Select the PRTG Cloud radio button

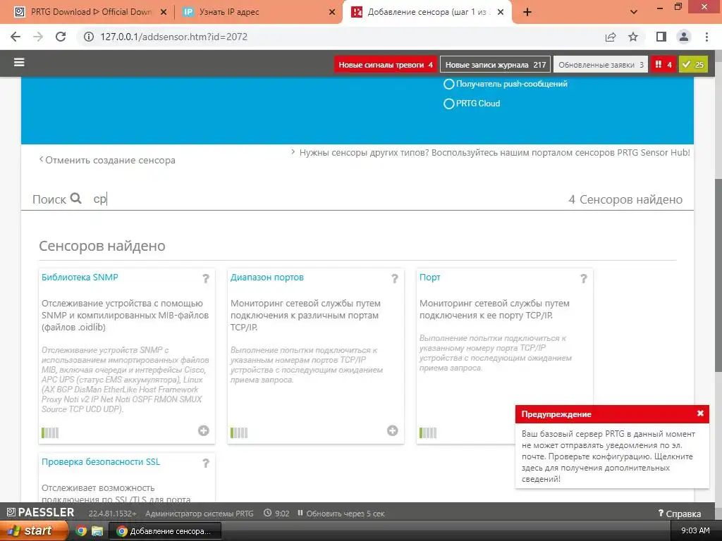[449, 104]
